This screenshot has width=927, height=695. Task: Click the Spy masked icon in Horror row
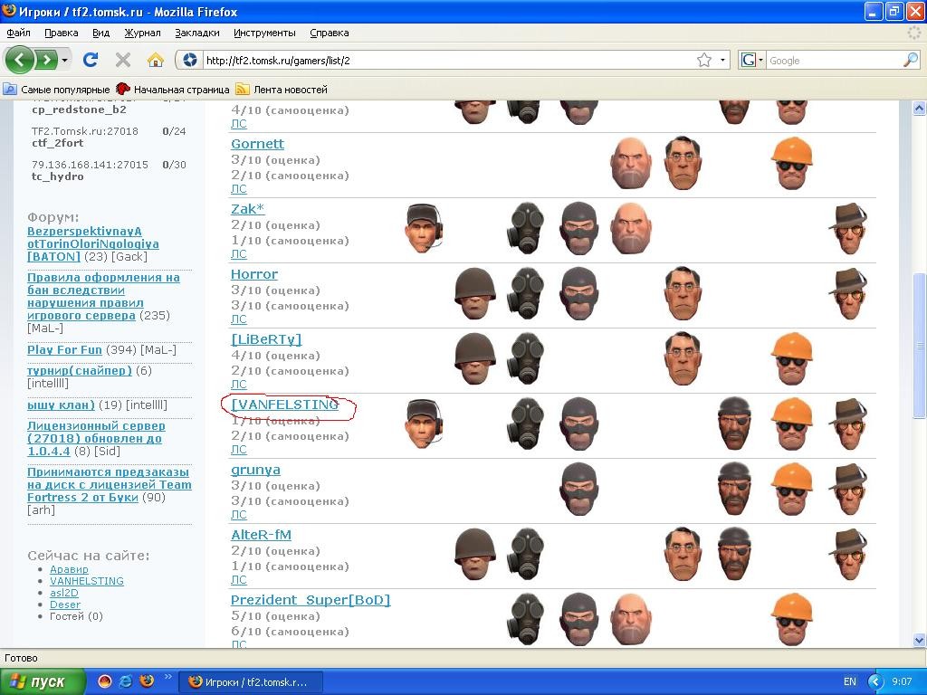(578, 294)
